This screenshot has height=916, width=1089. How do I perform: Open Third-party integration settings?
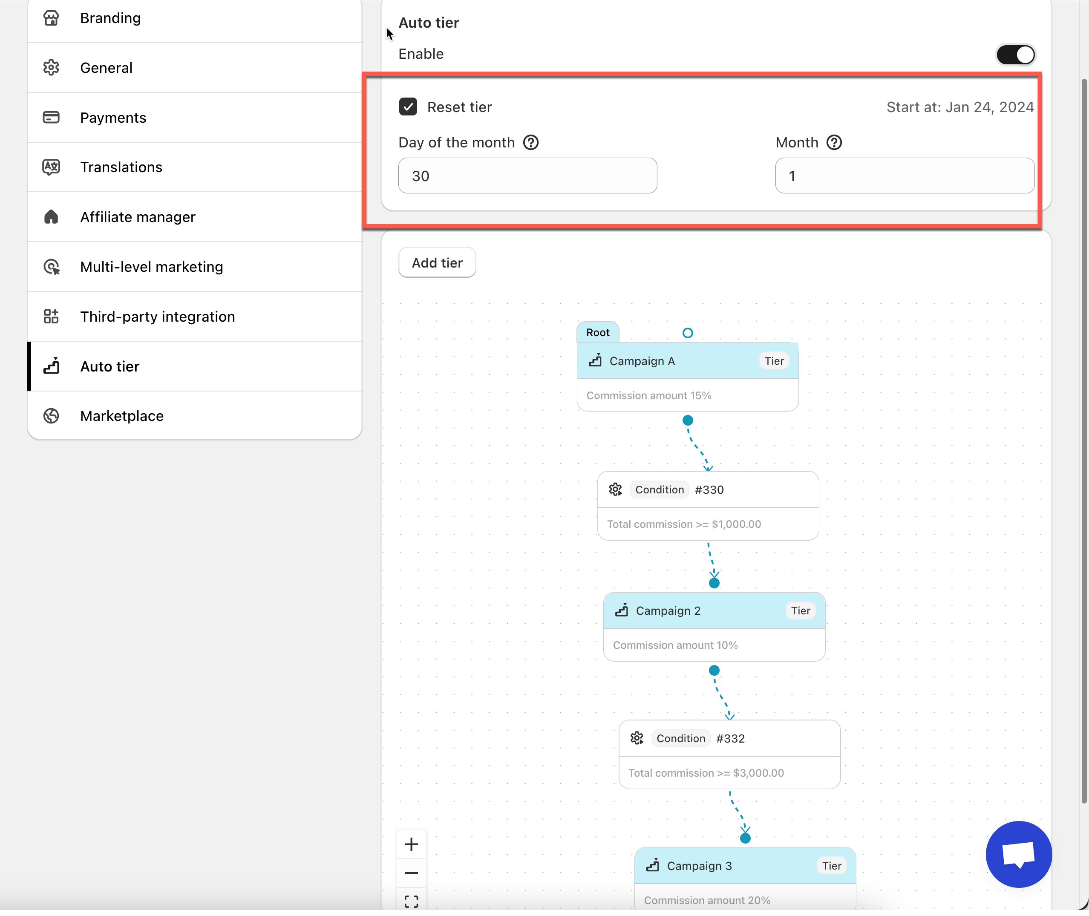157,316
